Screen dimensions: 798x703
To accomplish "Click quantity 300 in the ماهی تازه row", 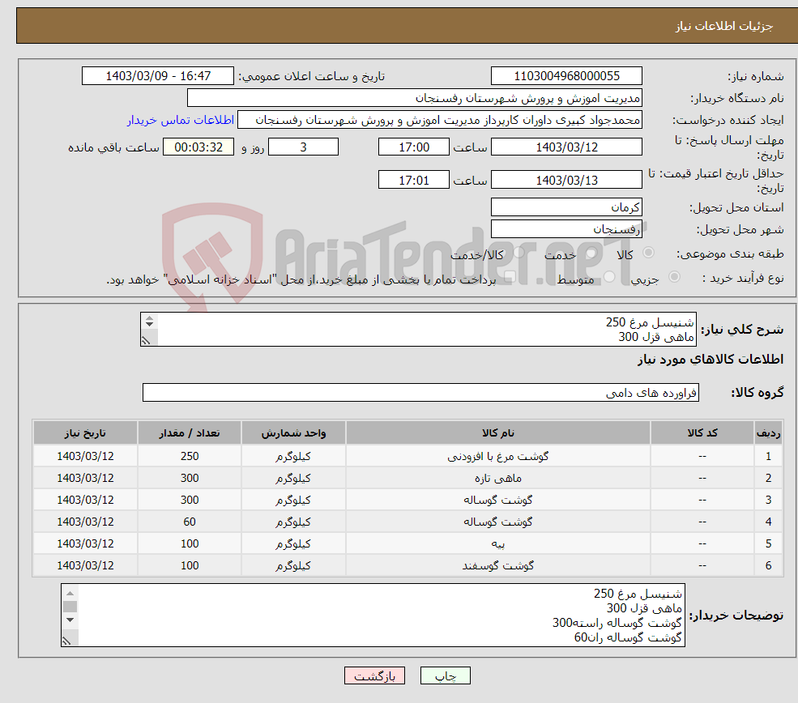I will point(190,478).
